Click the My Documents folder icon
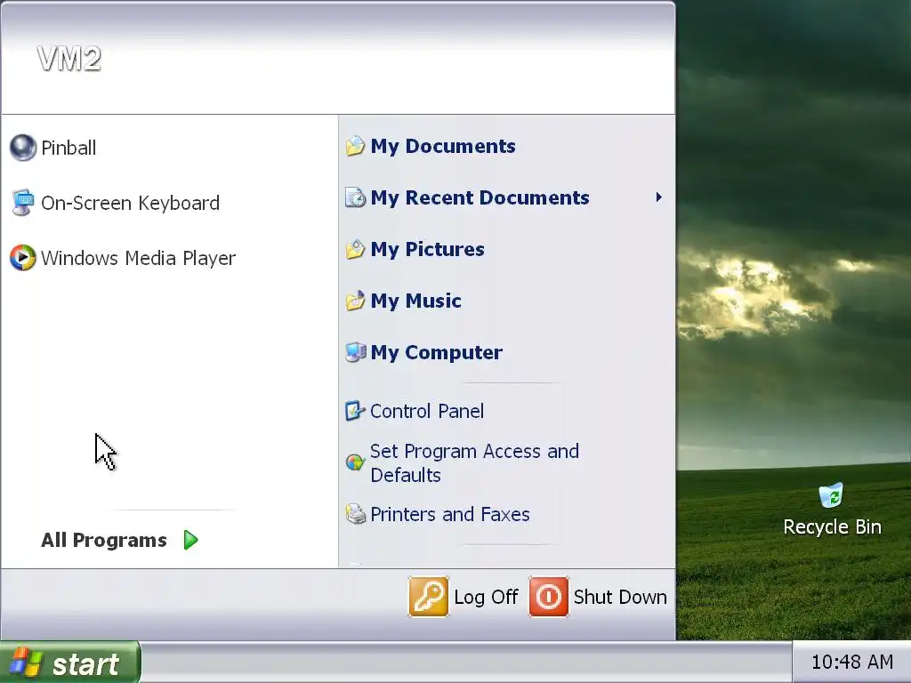 click(355, 147)
